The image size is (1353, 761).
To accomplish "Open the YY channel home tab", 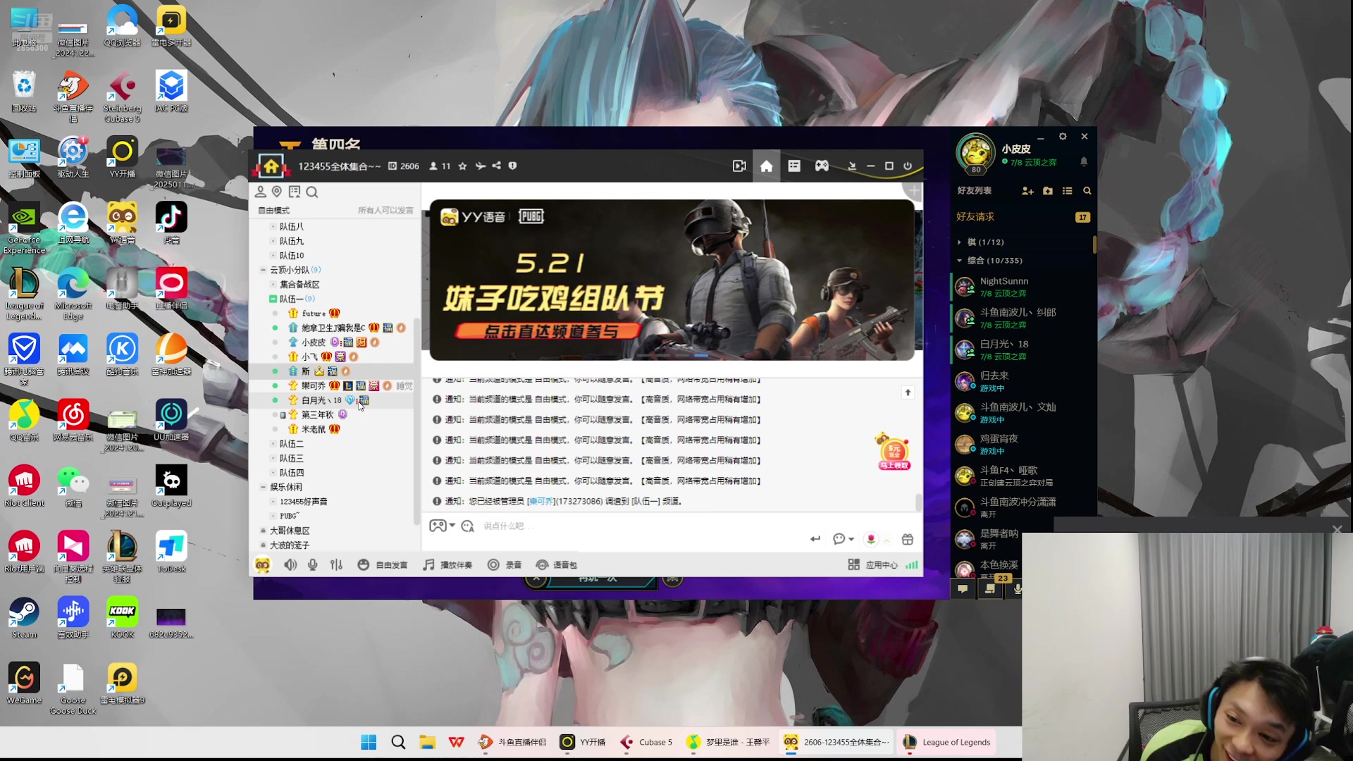I will pyautogui.click(x=766, y=166).
